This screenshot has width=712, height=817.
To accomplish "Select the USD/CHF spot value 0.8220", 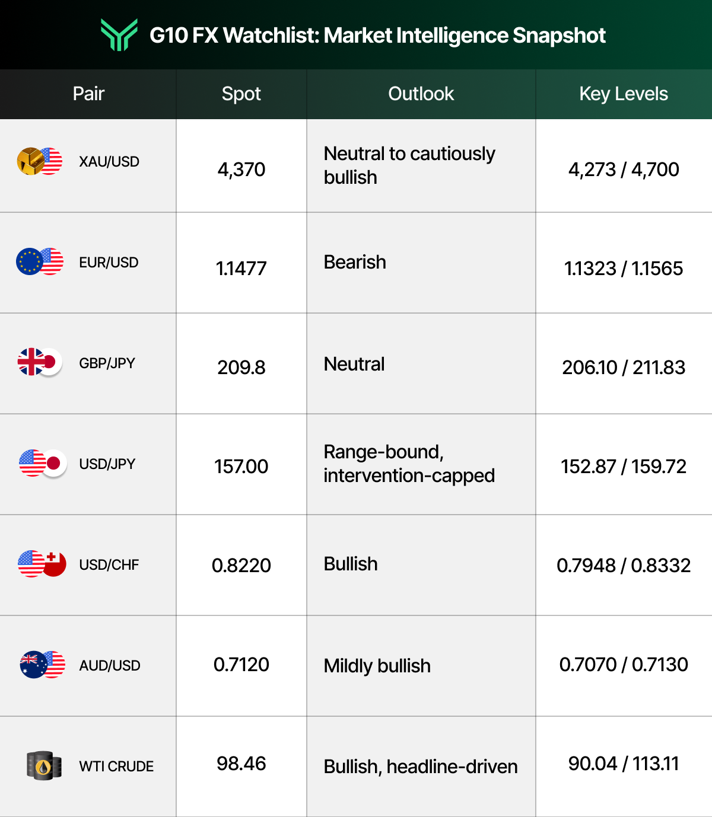I will point(241,565).
